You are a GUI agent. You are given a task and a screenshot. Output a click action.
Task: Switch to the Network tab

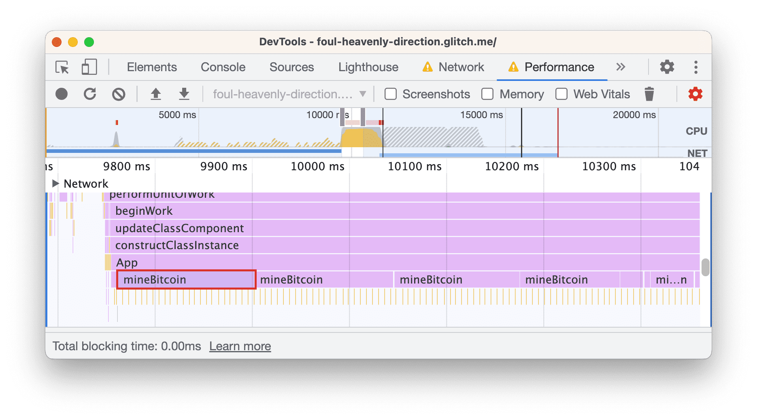coord(461,67)
